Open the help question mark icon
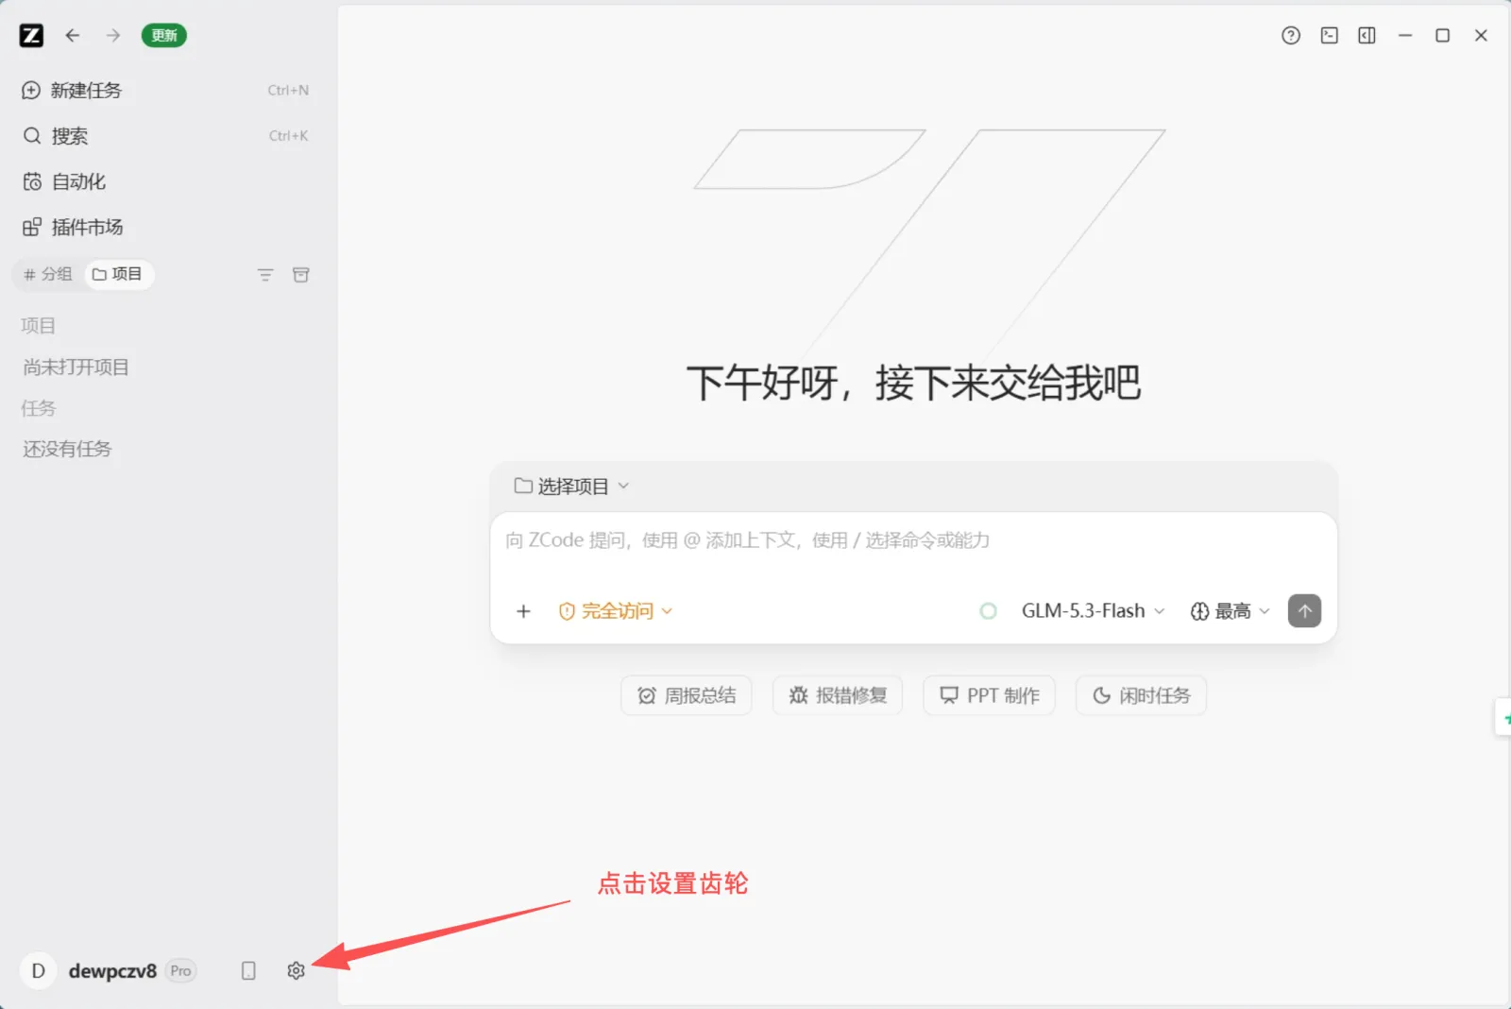 pyautogui.click(x=1291, y=36)
